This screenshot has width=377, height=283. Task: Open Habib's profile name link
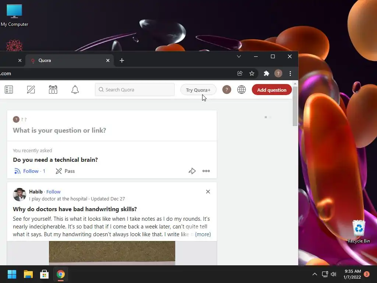coord(36,192)
